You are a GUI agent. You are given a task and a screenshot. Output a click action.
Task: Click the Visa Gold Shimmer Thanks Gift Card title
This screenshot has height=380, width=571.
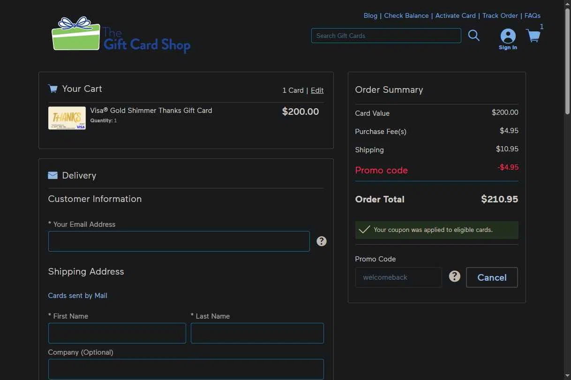151,111
